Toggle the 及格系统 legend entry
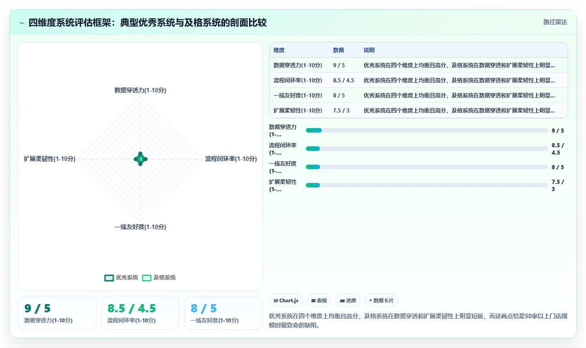 [159, 278]
